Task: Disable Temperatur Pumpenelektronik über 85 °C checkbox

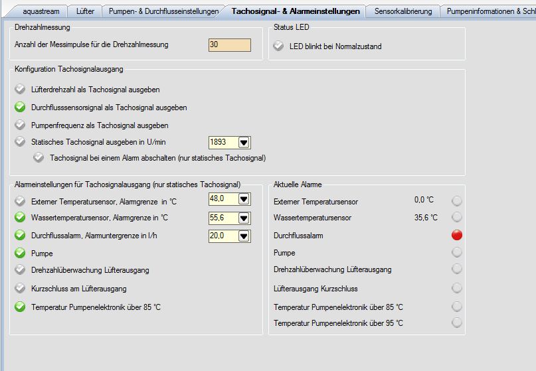Action: (20, 307)
